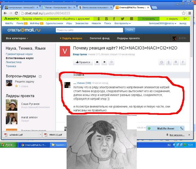
Task: Share the question via Mail.Ru @ icon
Action: (162, 62)
